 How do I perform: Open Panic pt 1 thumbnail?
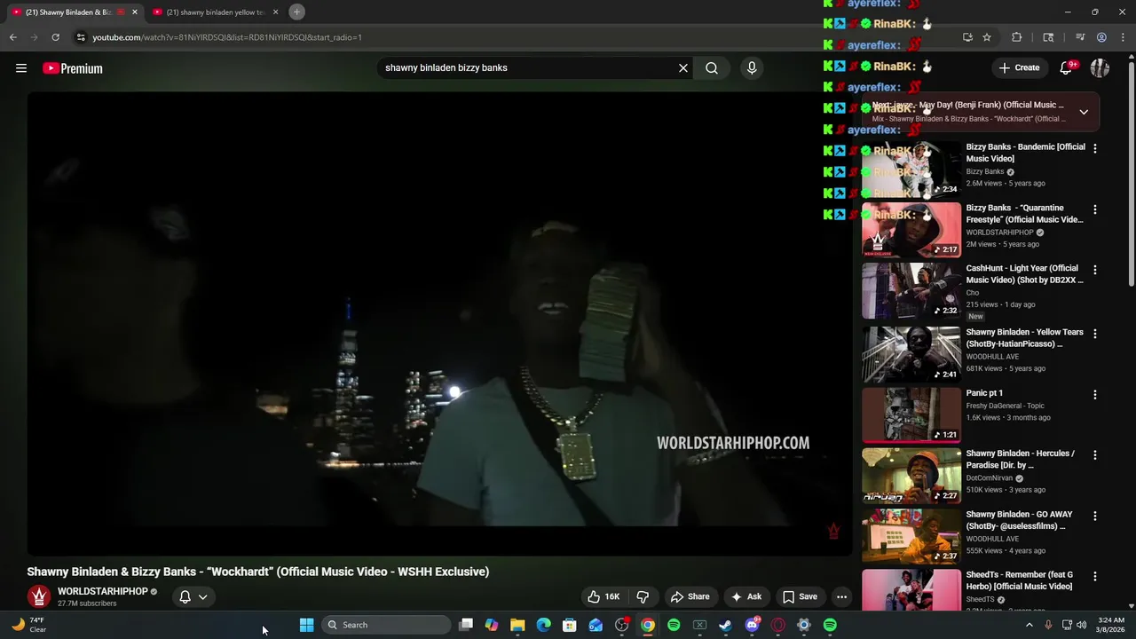pos(911,414)
